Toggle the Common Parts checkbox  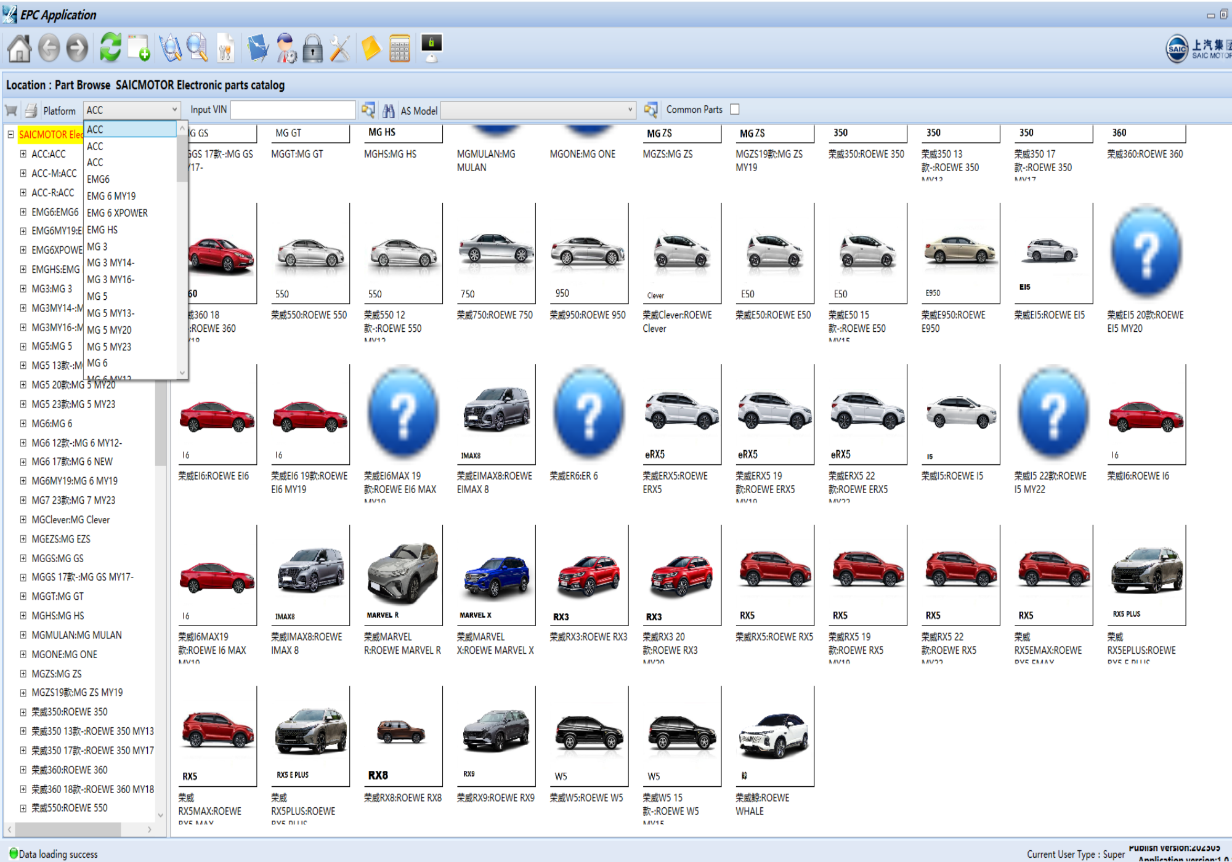coord(734,110)
